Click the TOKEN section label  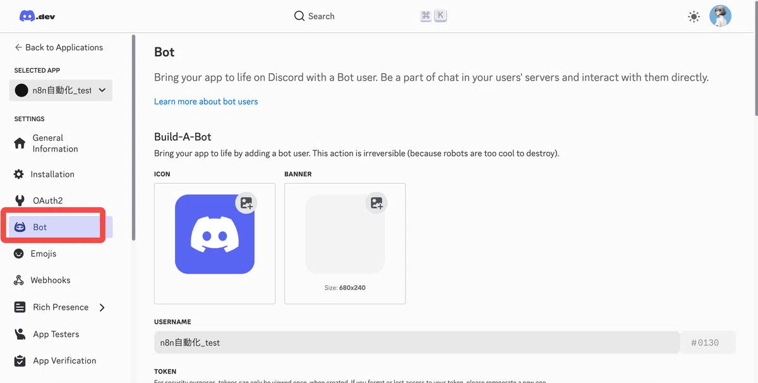[165, 372]
